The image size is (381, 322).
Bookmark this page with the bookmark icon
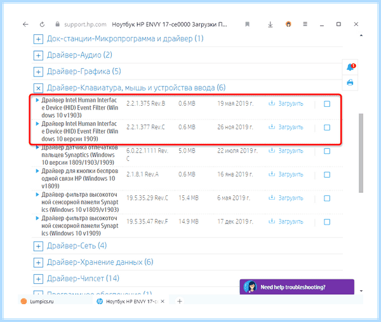click(x=248, y=24)
